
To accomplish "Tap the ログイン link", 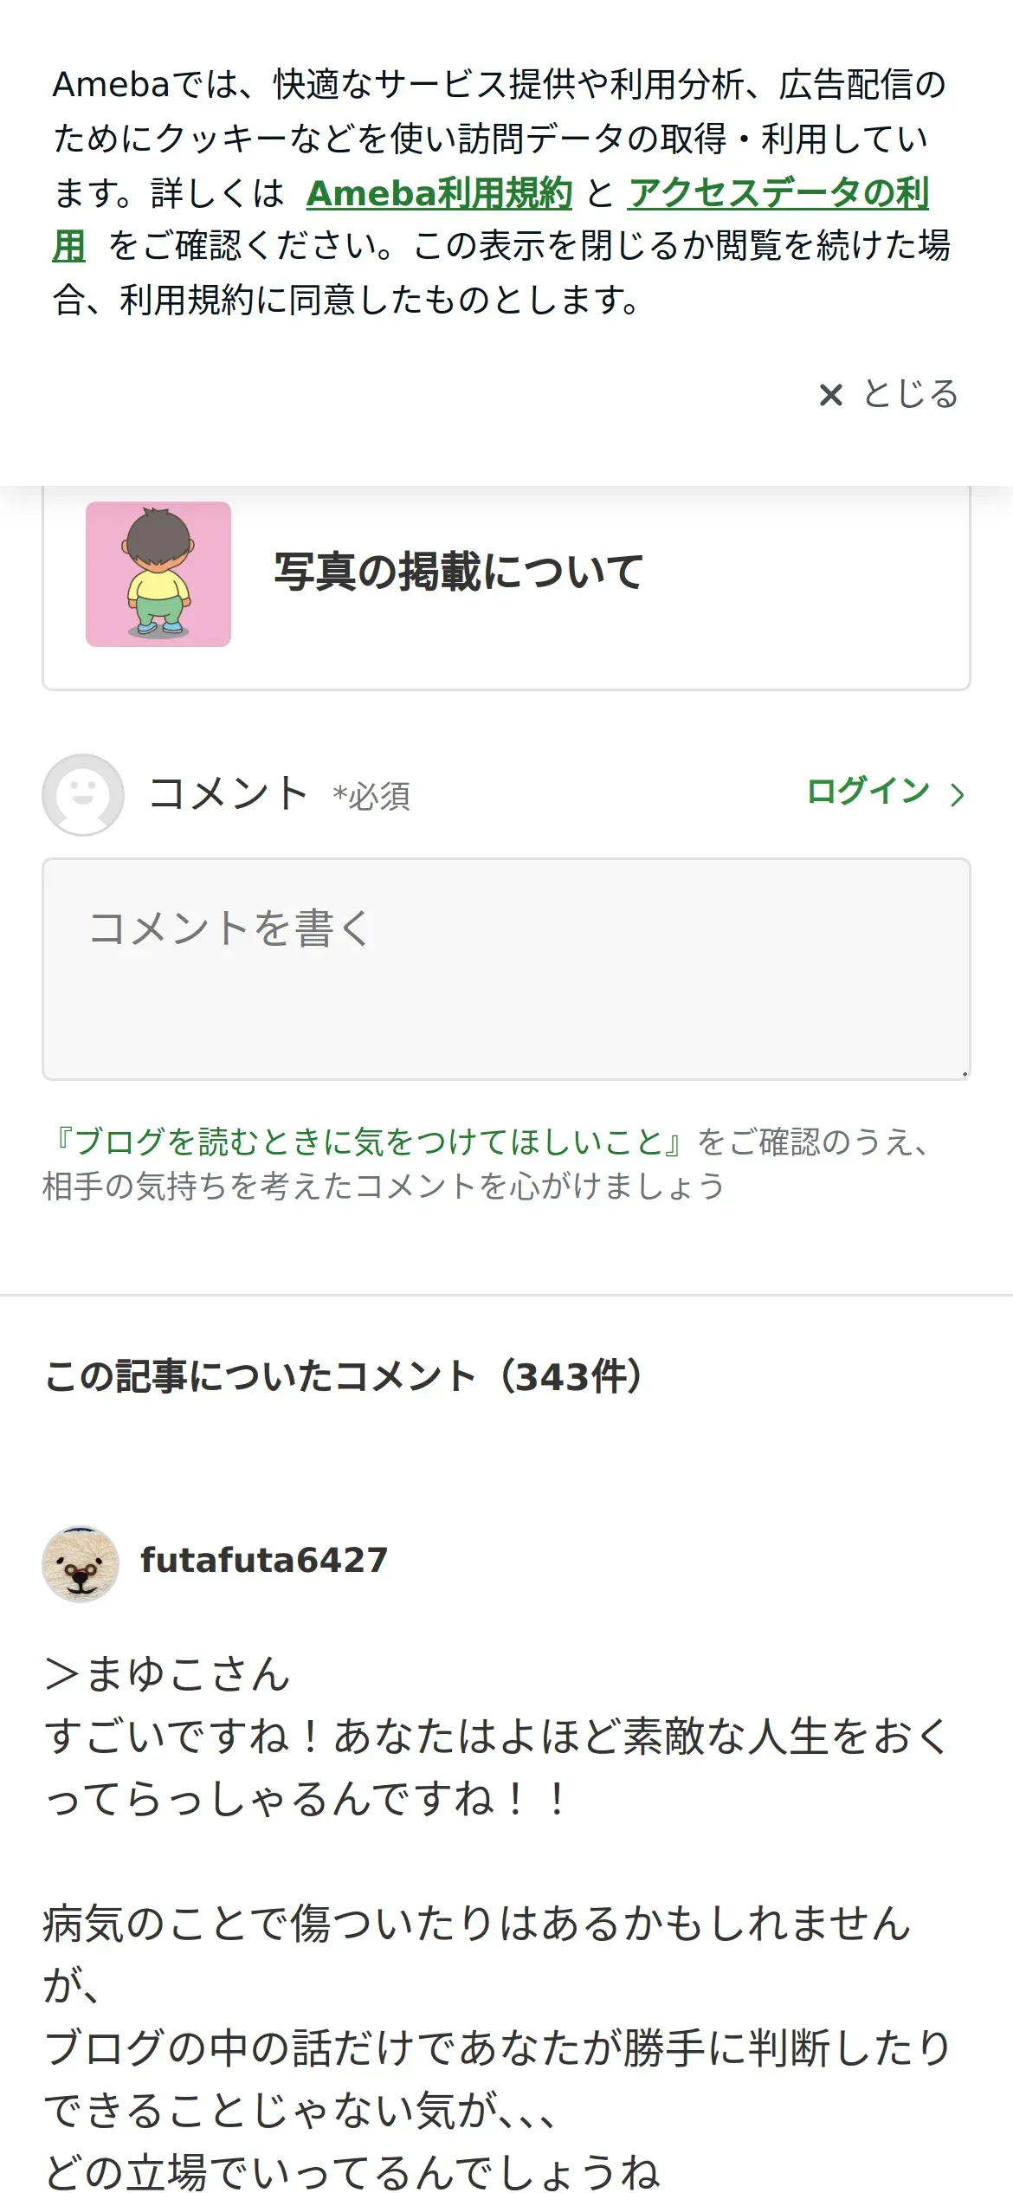I will click(x=868, y=791).
